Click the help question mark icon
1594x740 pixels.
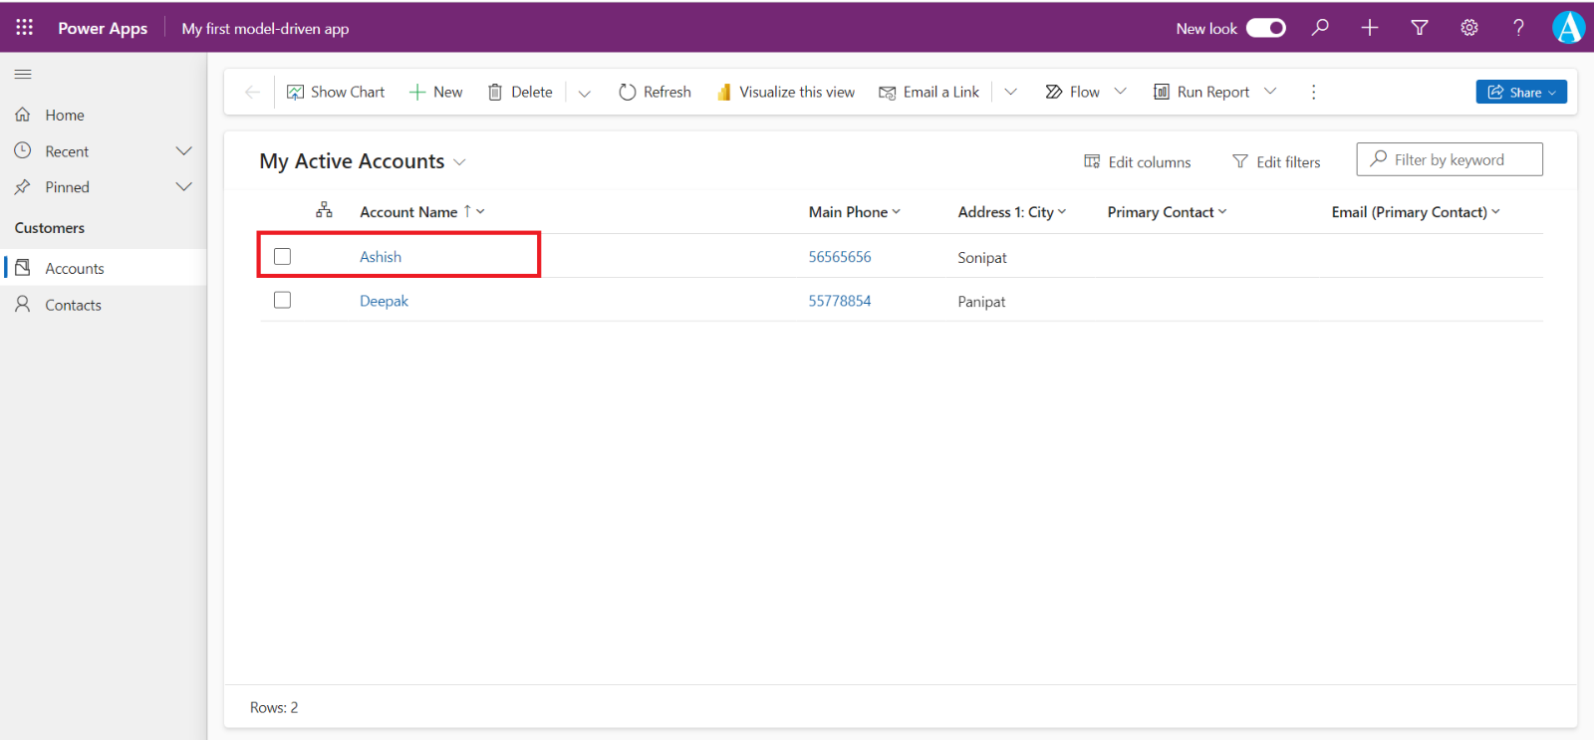[1518, 28]
